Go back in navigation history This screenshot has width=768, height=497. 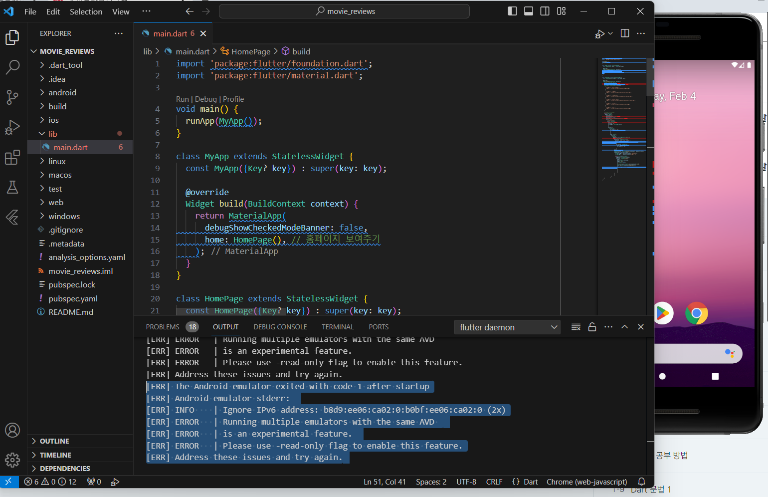click(x=190, y=11)
